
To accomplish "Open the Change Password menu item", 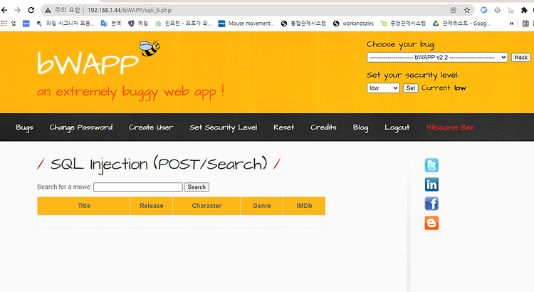I will [x=81, y=127].
